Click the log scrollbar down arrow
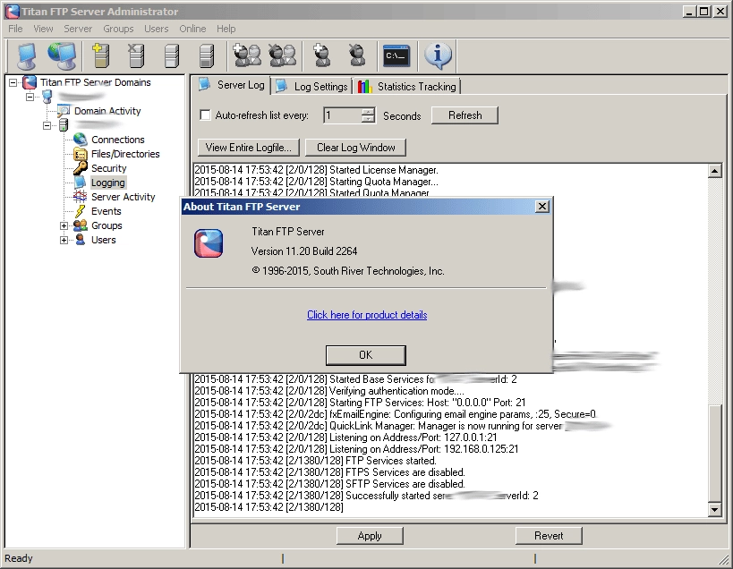 pyautogui.click(x=714, y=510)
